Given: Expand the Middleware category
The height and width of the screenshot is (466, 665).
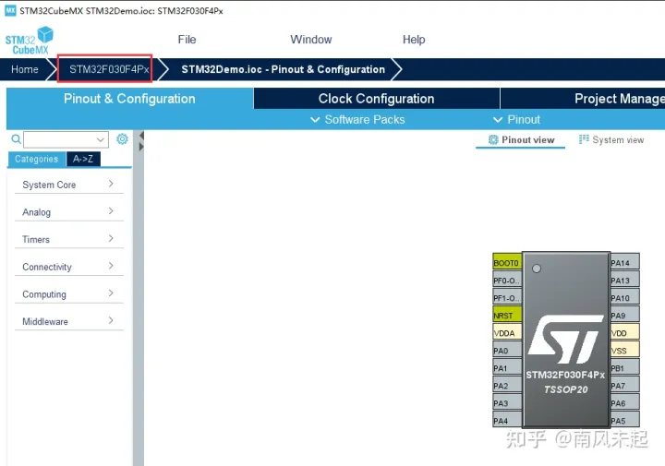Looking at the screenshot, I should point(68,321).
